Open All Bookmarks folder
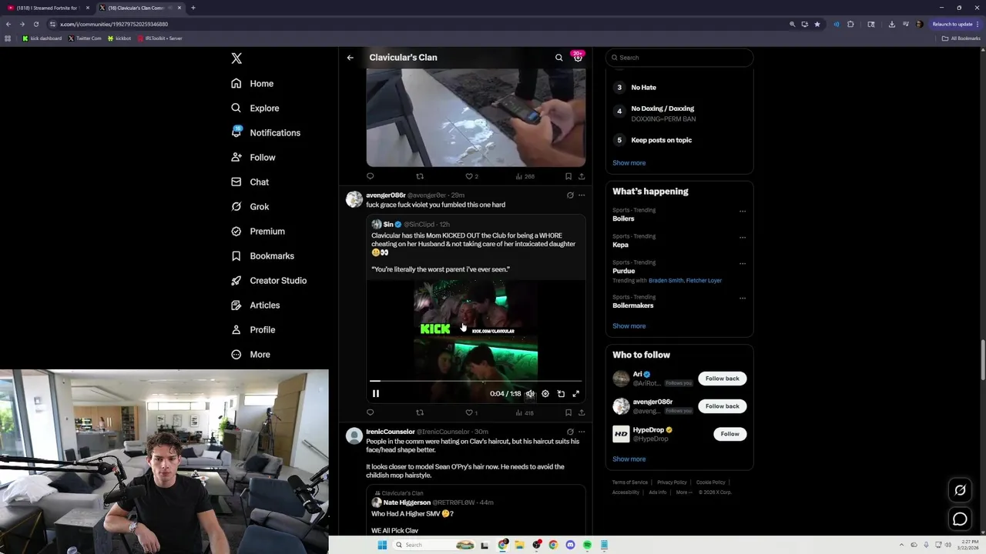 point(961,38)
